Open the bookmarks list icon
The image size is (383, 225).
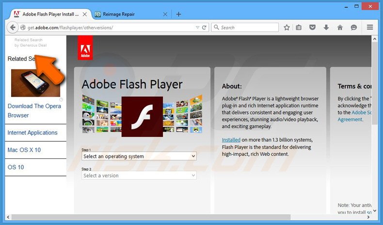[299, 28]
